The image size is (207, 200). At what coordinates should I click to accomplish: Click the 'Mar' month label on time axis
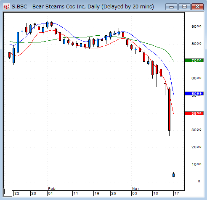tap(135, 189)
